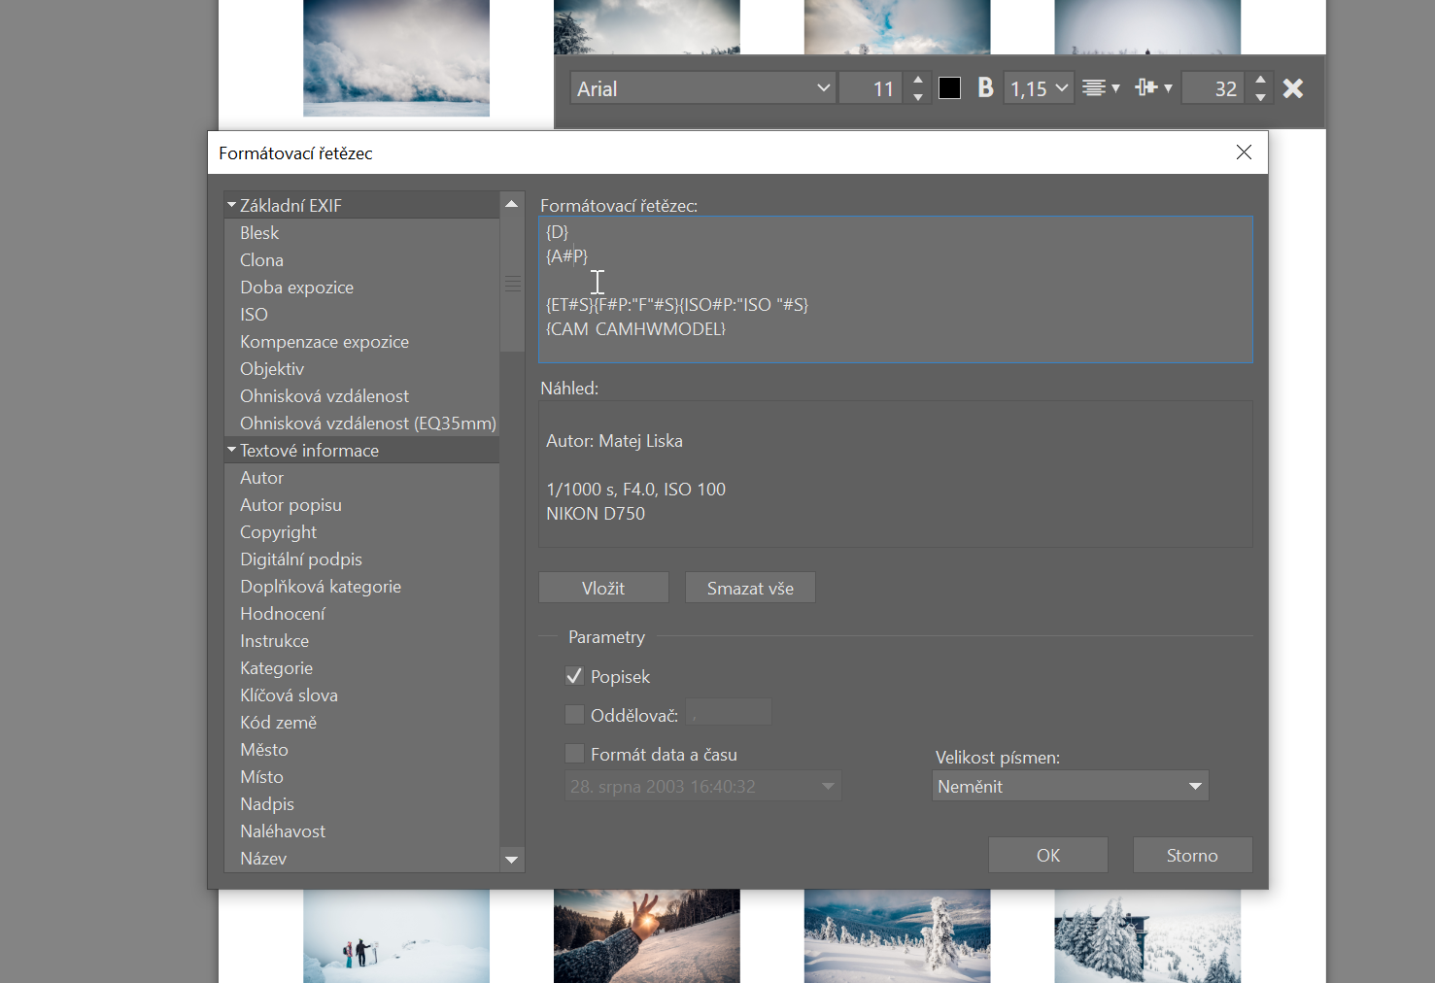Click the list scrollbar up arrow

click(512, 204)
